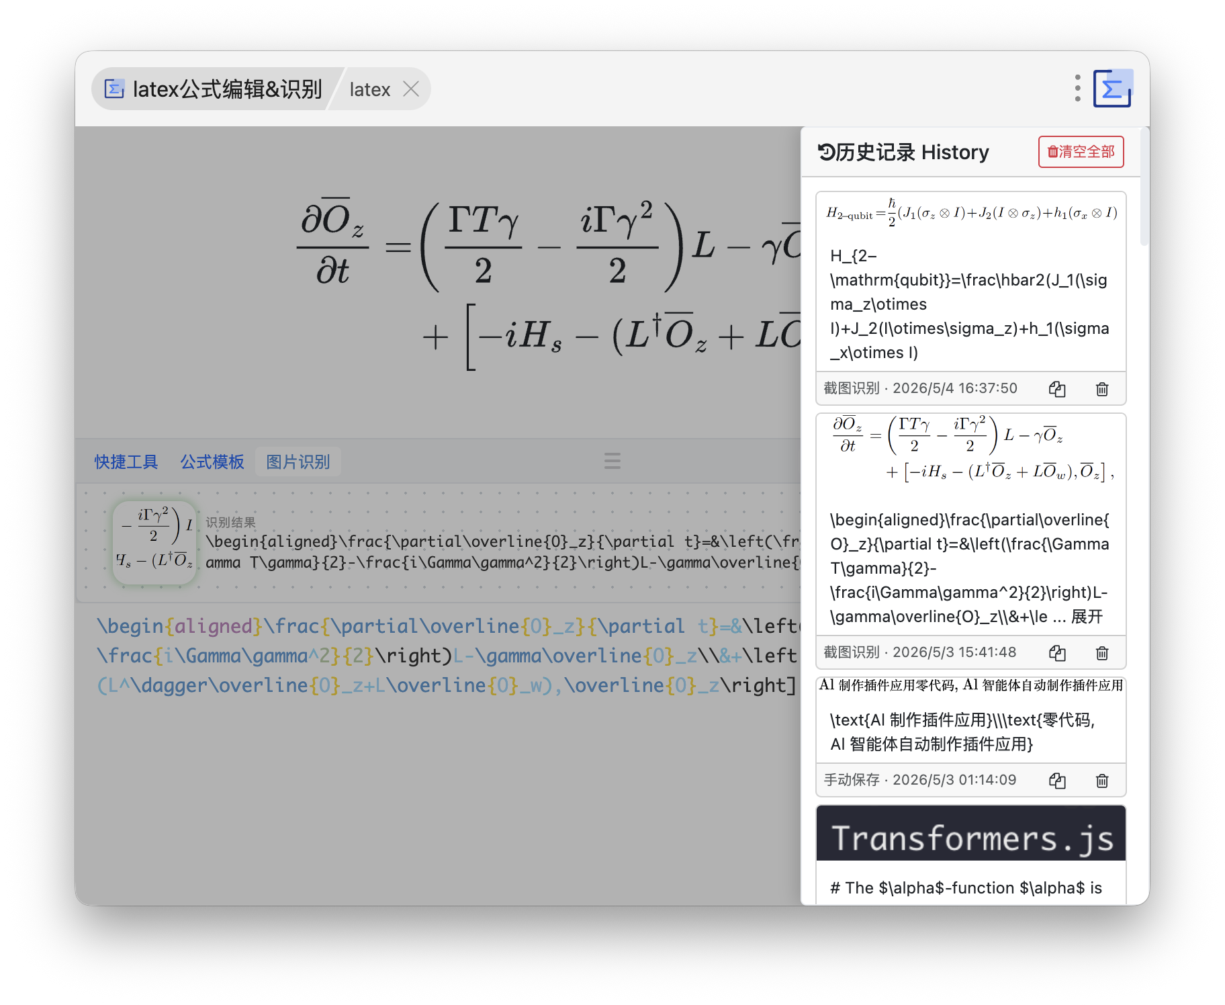Click the partial O_z formula preview in history

tap(971, 449)
